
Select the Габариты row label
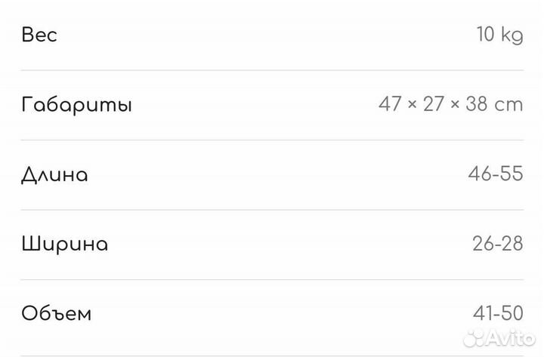[76, 105]
